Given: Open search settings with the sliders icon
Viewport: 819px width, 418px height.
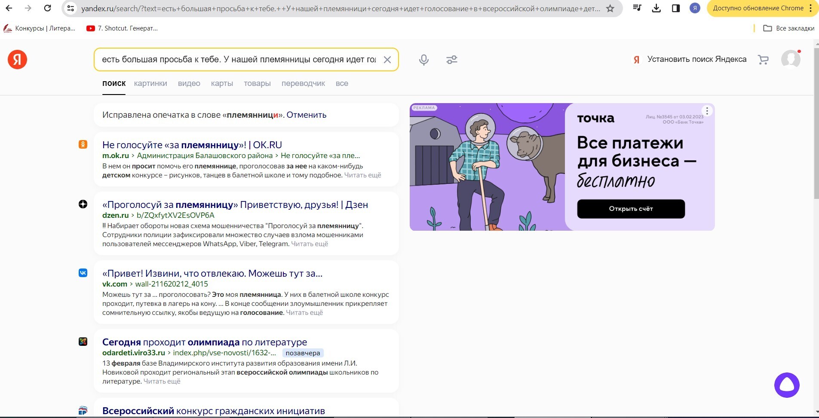Looking at the screenshot, I should [x=451, y=60].
